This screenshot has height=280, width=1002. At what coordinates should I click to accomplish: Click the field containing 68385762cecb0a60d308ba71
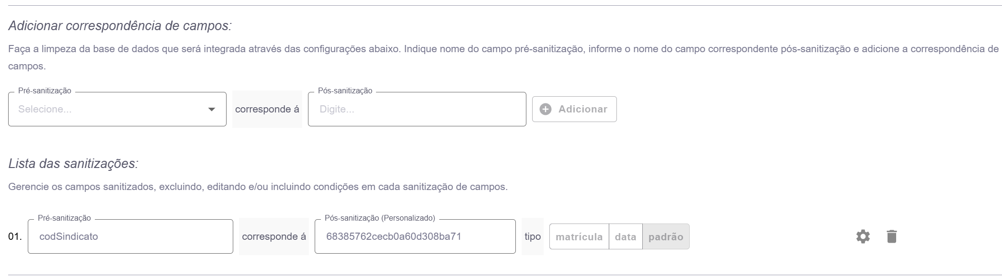pyautogui.click(x=415, y=236)
